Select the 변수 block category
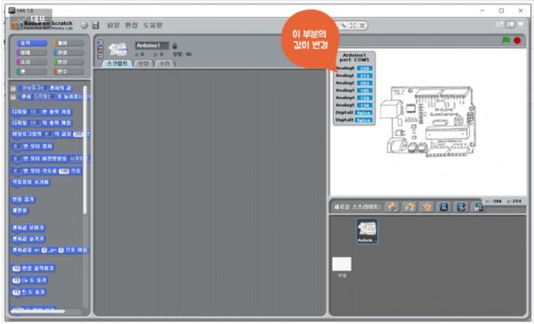 tap(69, 71)
